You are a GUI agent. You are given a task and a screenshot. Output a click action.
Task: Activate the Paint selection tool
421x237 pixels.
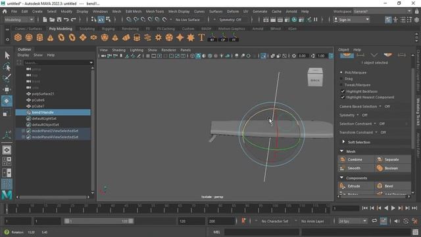(7, 78)
